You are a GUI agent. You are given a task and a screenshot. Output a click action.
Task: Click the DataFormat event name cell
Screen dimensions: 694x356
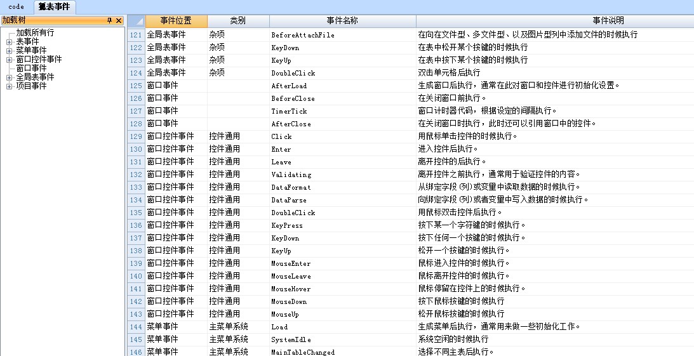[x=343, y=187]
